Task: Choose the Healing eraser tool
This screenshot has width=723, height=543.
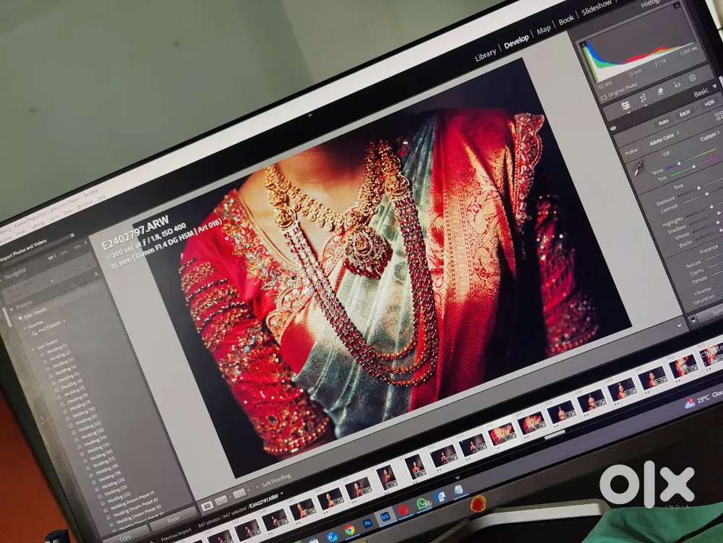Action: point(660,92)
